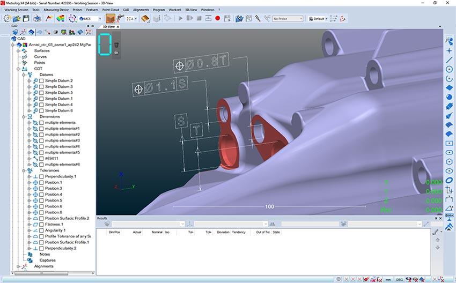Select the Notes tree item

[x=45, y=255]
